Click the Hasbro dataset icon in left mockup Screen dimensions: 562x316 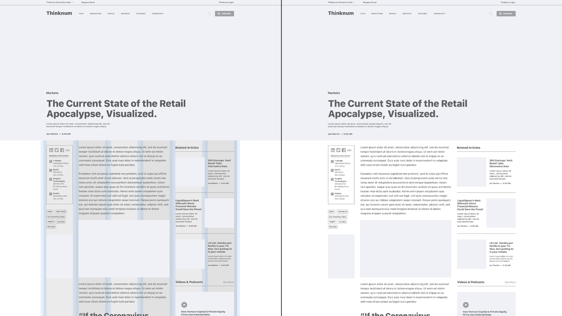(x=51, y=194)
